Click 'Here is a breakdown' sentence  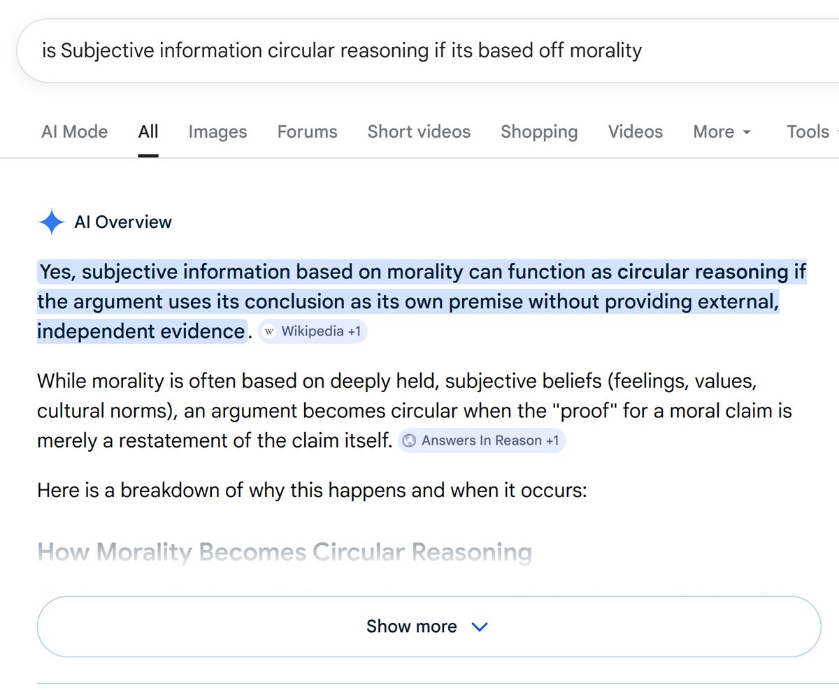(x=312, y=490)
